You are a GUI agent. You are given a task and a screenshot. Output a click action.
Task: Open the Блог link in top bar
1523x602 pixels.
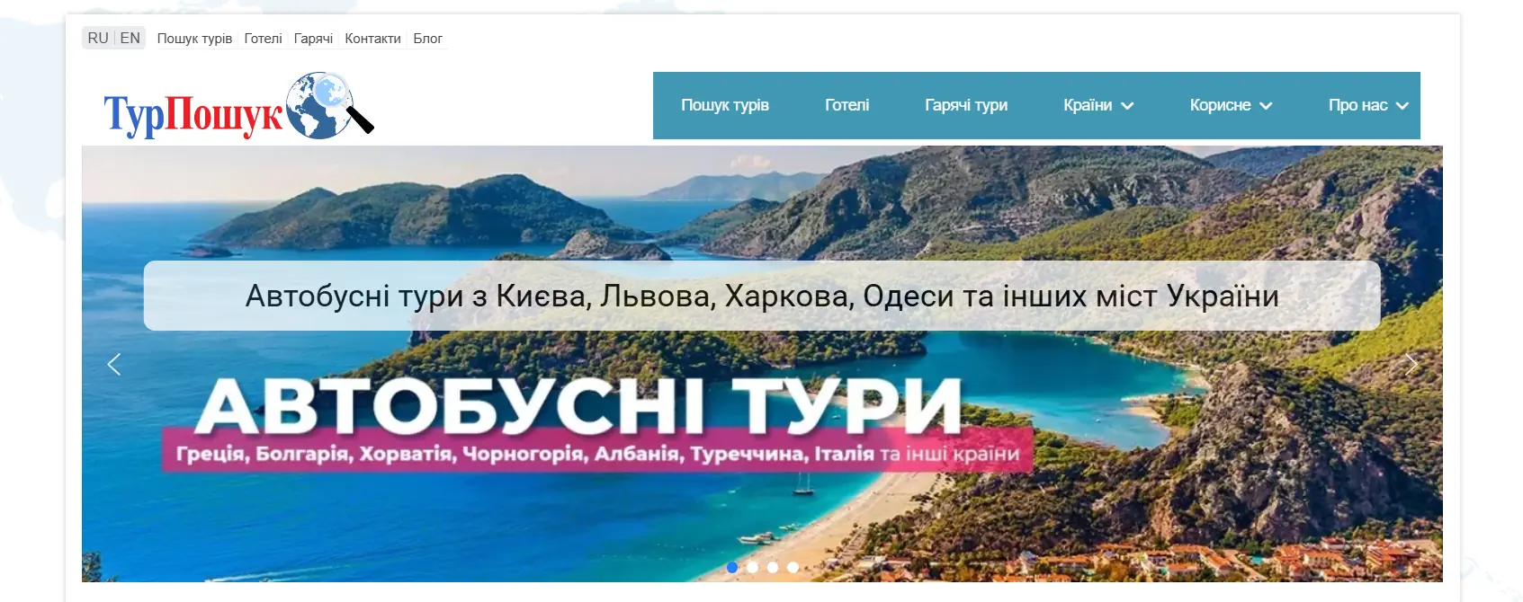point(428,39)
